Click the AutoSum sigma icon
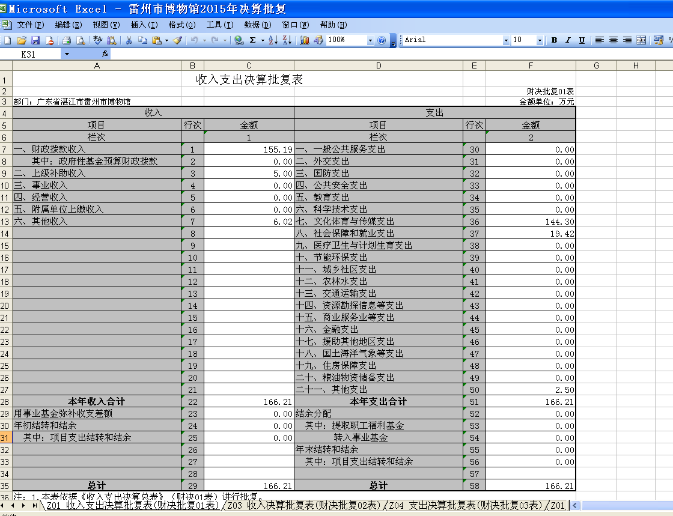Viewport: 673px width, 516px height. (x=253, y=40)
